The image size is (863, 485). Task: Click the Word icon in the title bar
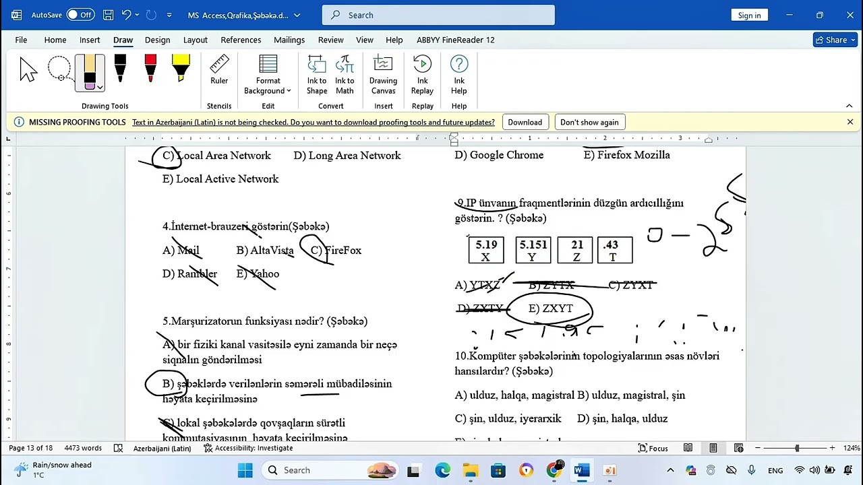coord(16,15)
